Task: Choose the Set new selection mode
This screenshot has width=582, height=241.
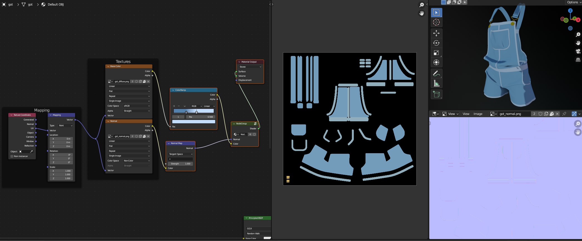Action: [444, 2]
